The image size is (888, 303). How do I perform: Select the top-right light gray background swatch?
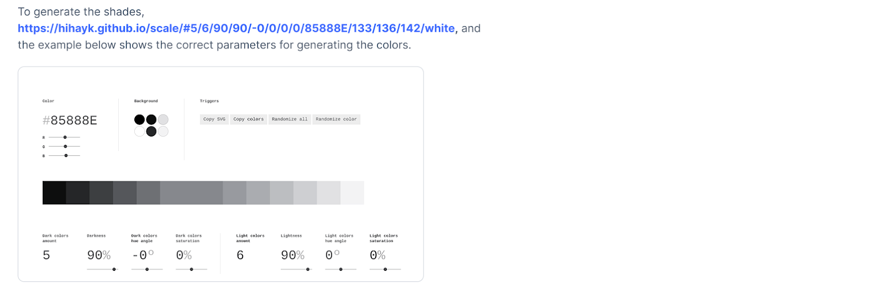click(163, 119)
